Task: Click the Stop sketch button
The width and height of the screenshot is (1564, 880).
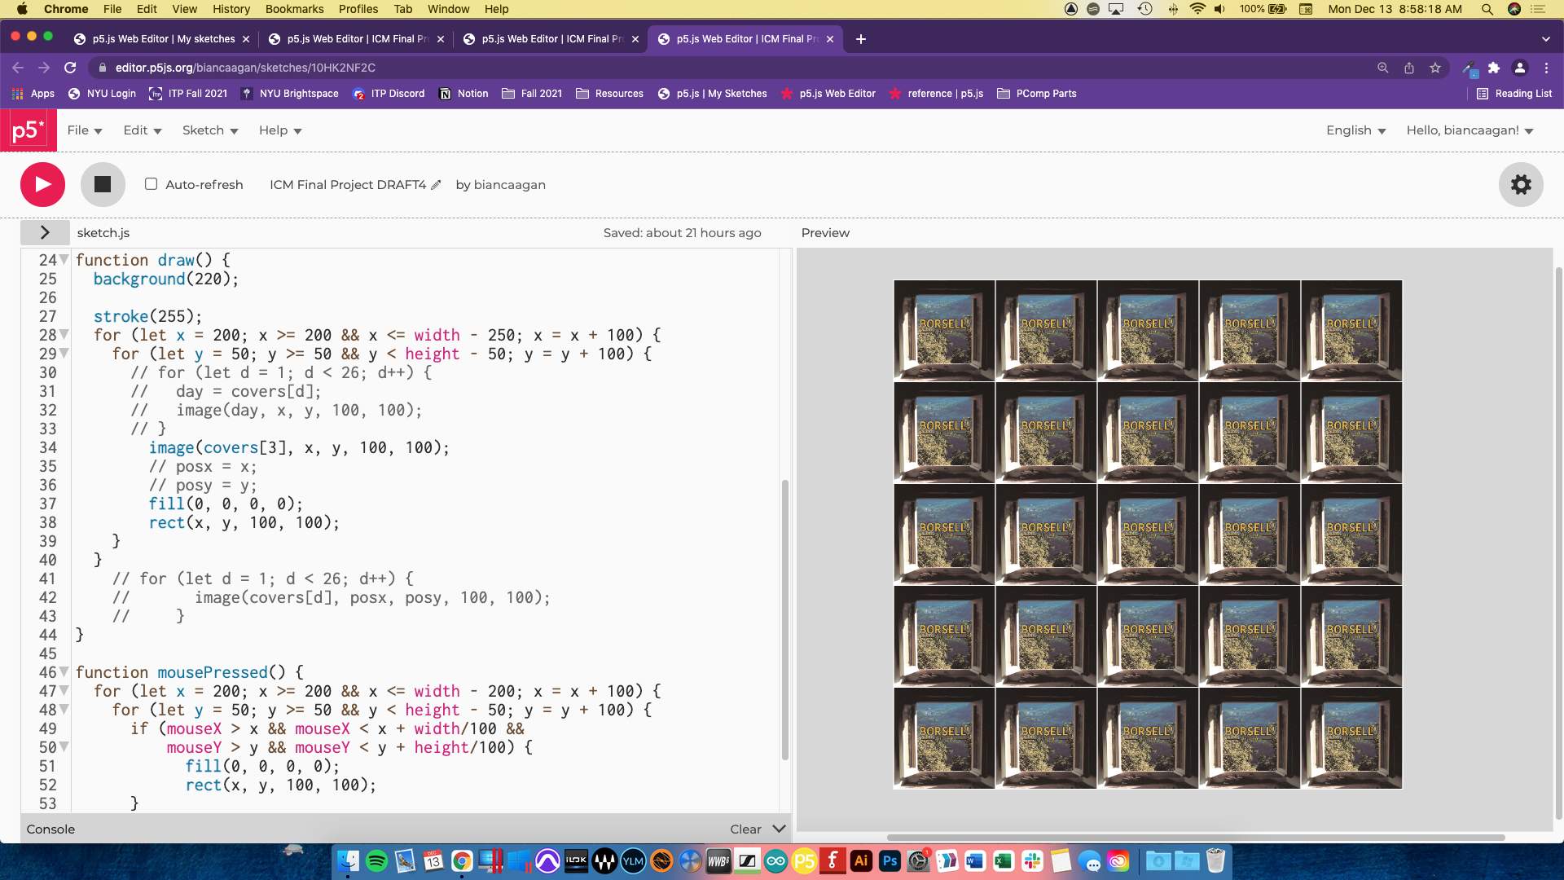Action: pyautogui.click(x=103, y=184)
